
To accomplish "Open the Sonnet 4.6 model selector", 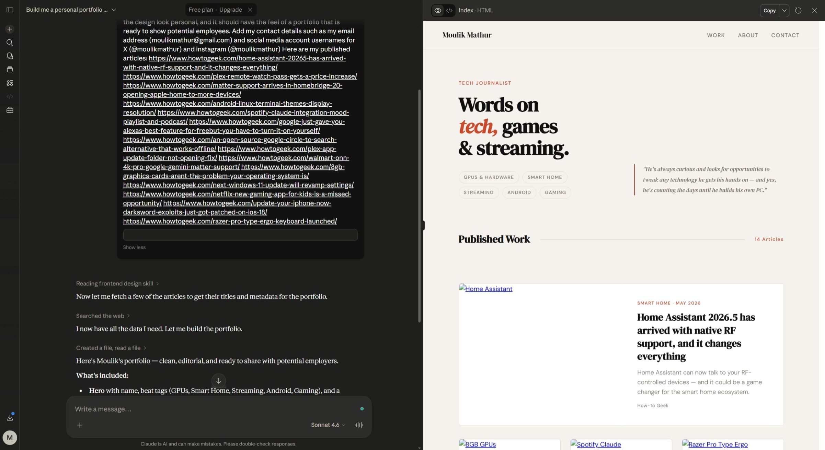I will [328, 425].
